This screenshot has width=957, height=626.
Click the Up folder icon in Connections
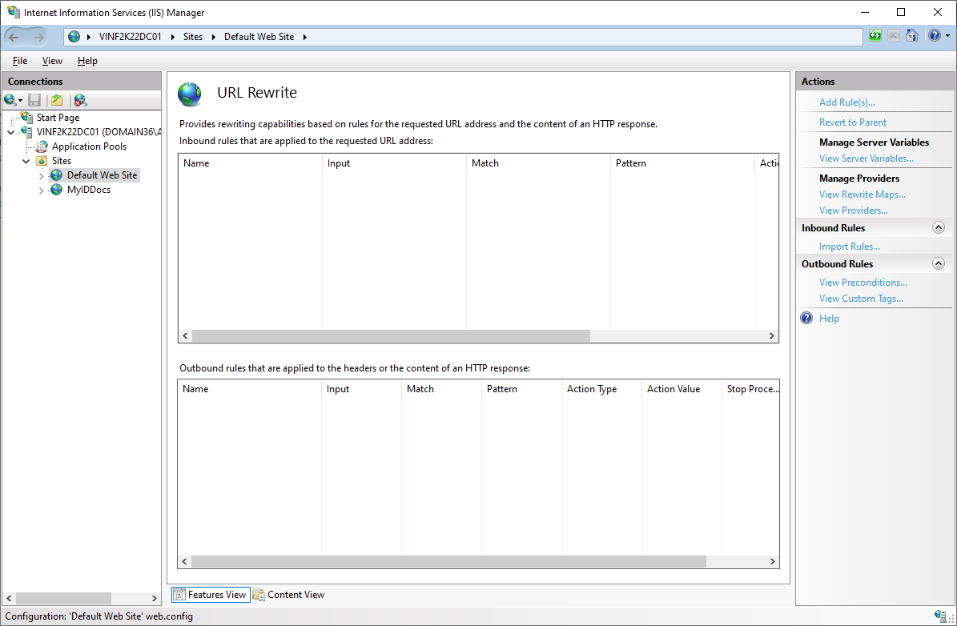[x=57, y=100]
